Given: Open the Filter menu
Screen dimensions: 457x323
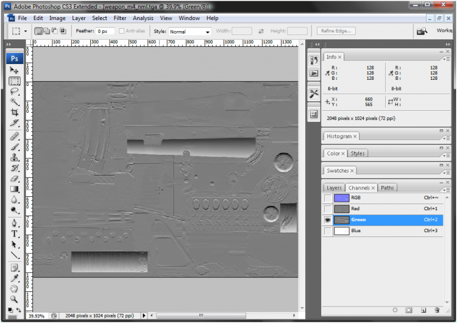Looking at the screenshot, I should tap(120, 18).
